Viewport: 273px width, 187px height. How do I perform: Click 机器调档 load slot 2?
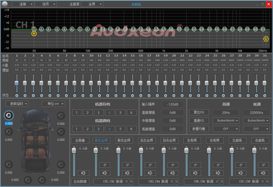point(87,129)
